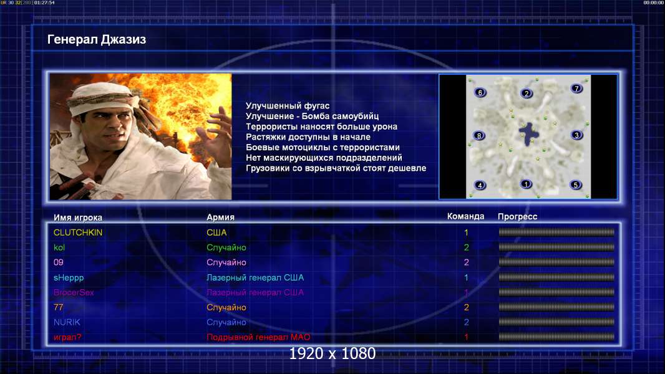Select player name sHeppp

point(69,277)
